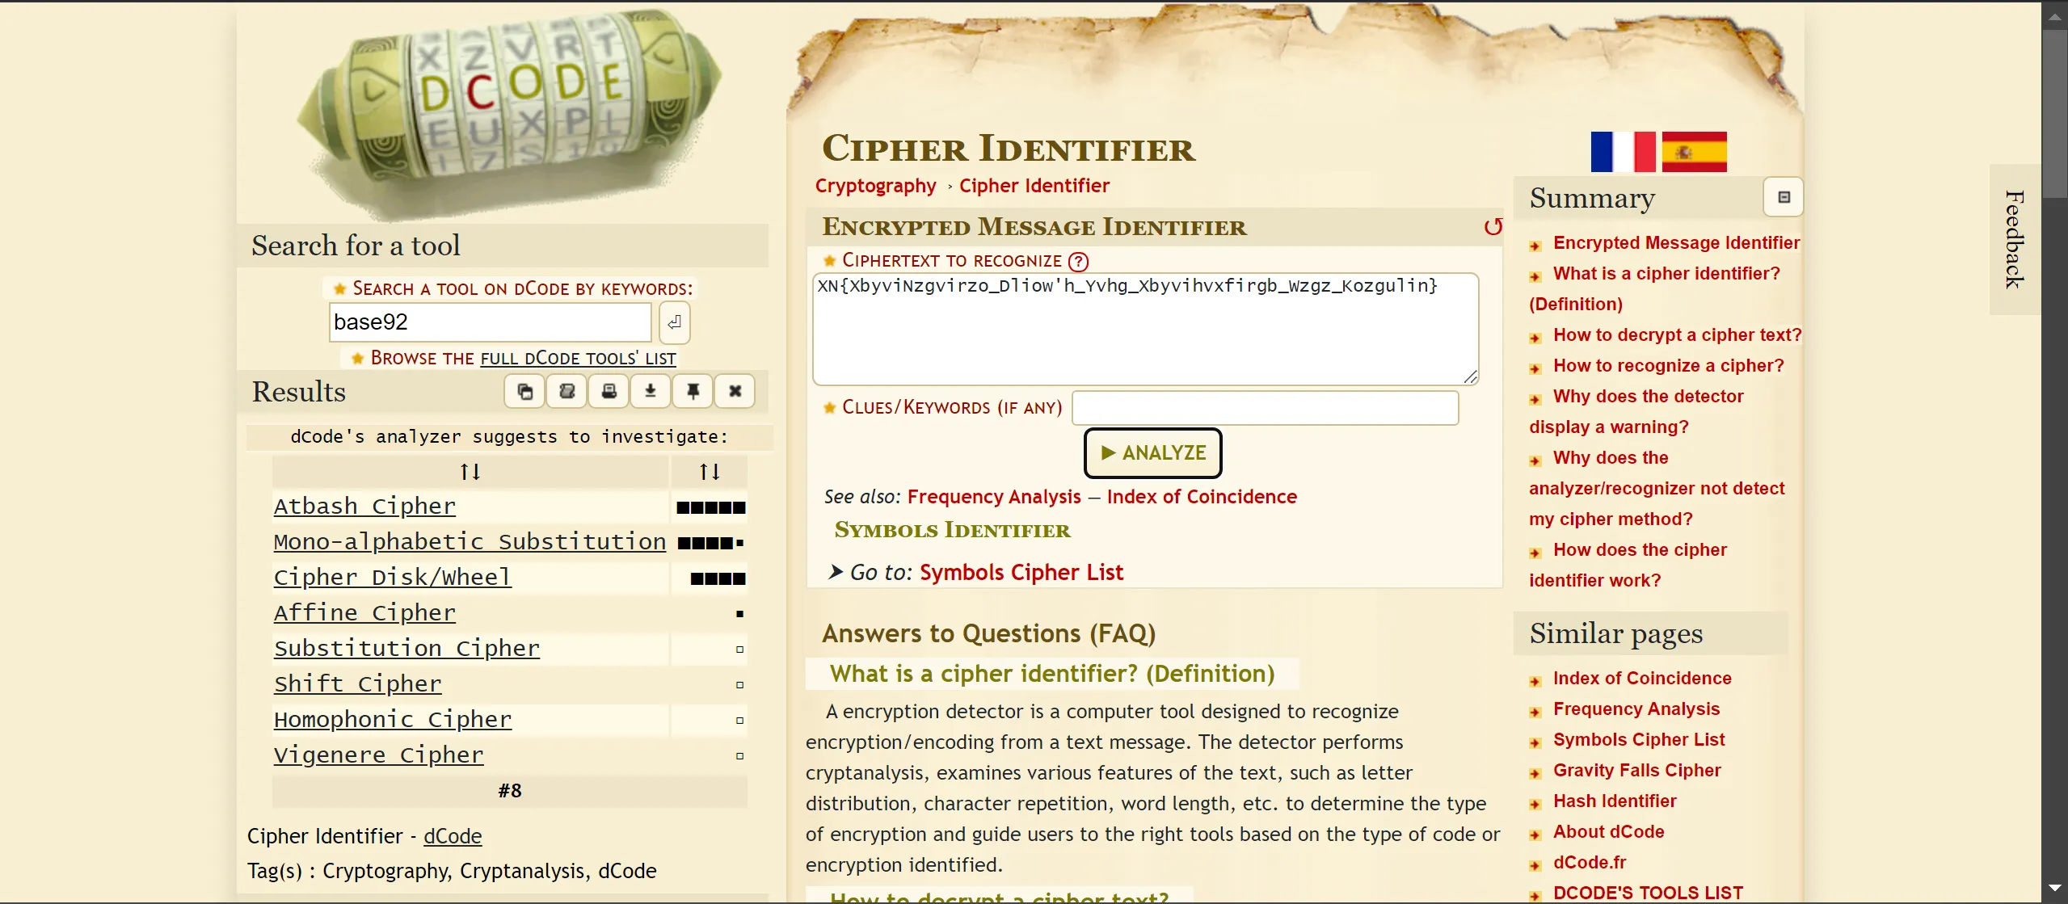Collapse the Summary panel
This screenshot has height=904, width=2068.
(x=1784, y=197)
